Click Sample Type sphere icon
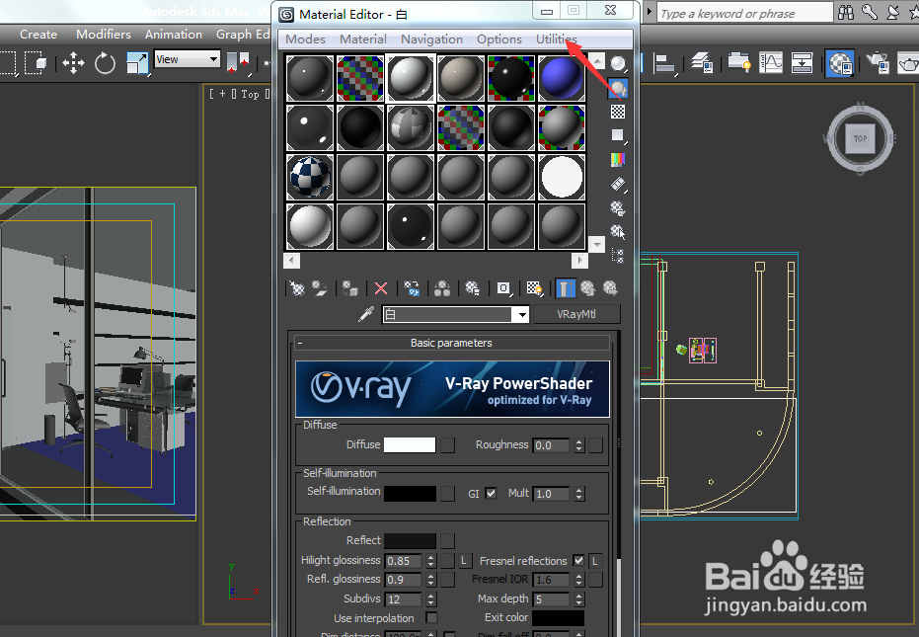The image size is (919, 637). [x=618, y=63]
